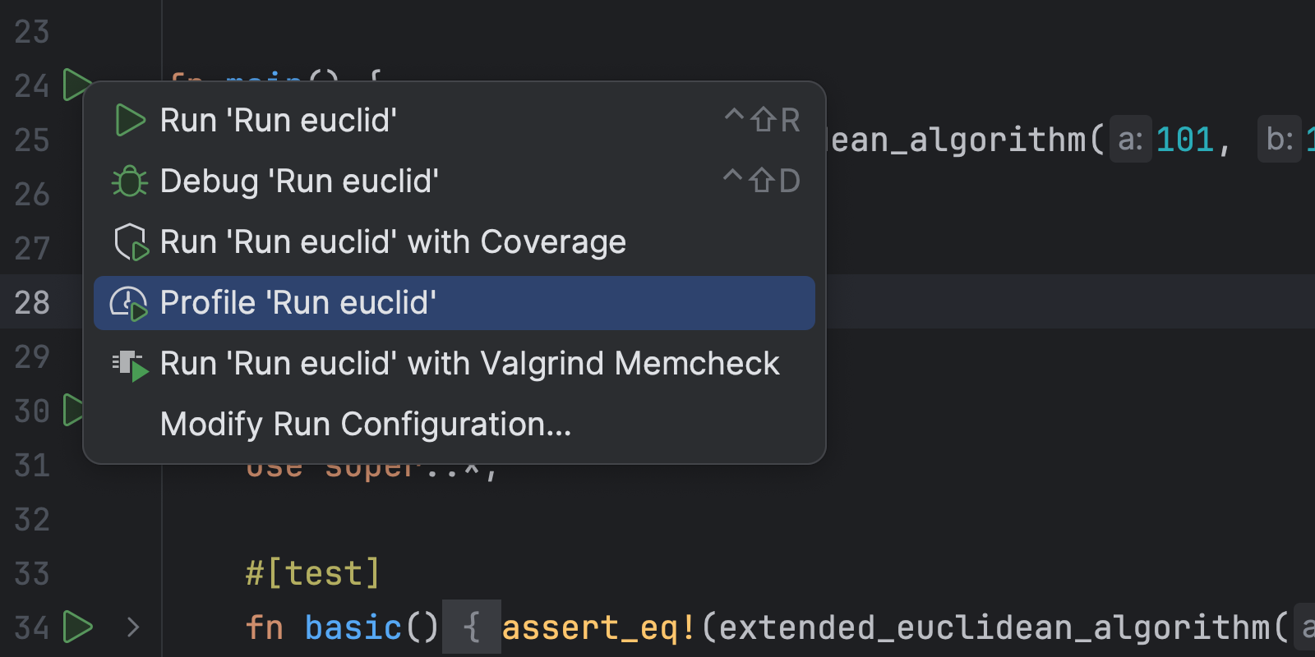The height and width of the screenshot is (657, 1315).
Task: Click line number 28 in gutter
Action: pos(32,303)
